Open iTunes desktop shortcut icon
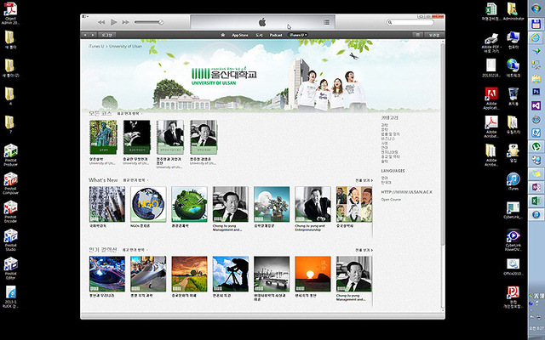This screenshot has height=340, width=545. [x=513, y=181]
